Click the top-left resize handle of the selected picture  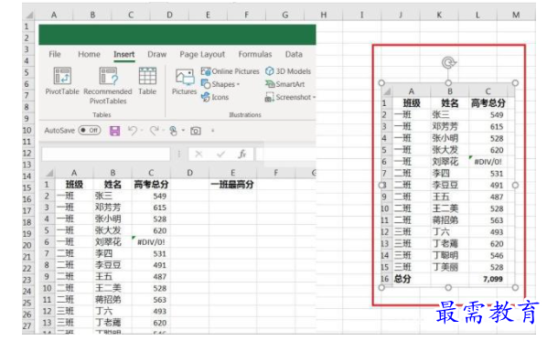381,83
